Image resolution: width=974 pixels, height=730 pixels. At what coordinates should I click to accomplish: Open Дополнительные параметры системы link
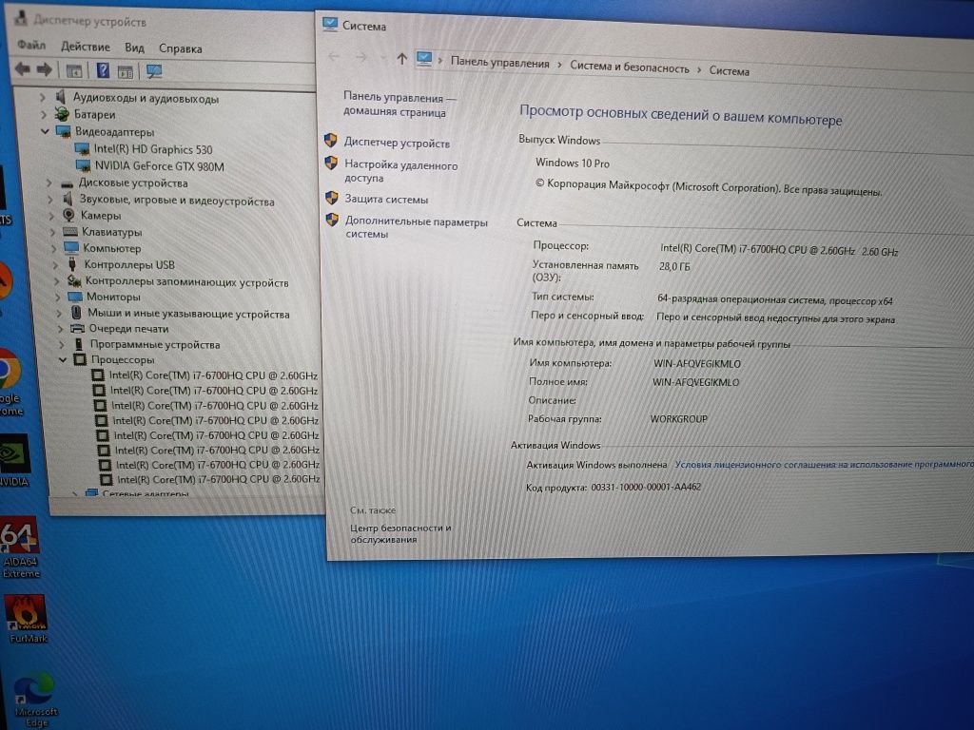click(417, 228)
